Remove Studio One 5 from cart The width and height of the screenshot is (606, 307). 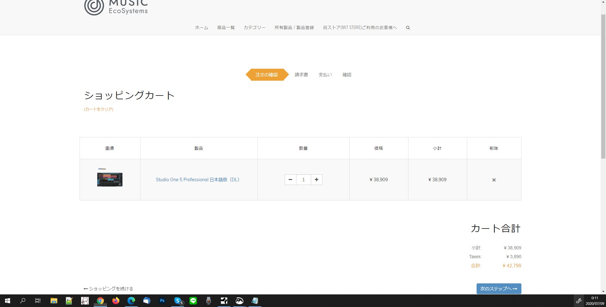[494, 180]
